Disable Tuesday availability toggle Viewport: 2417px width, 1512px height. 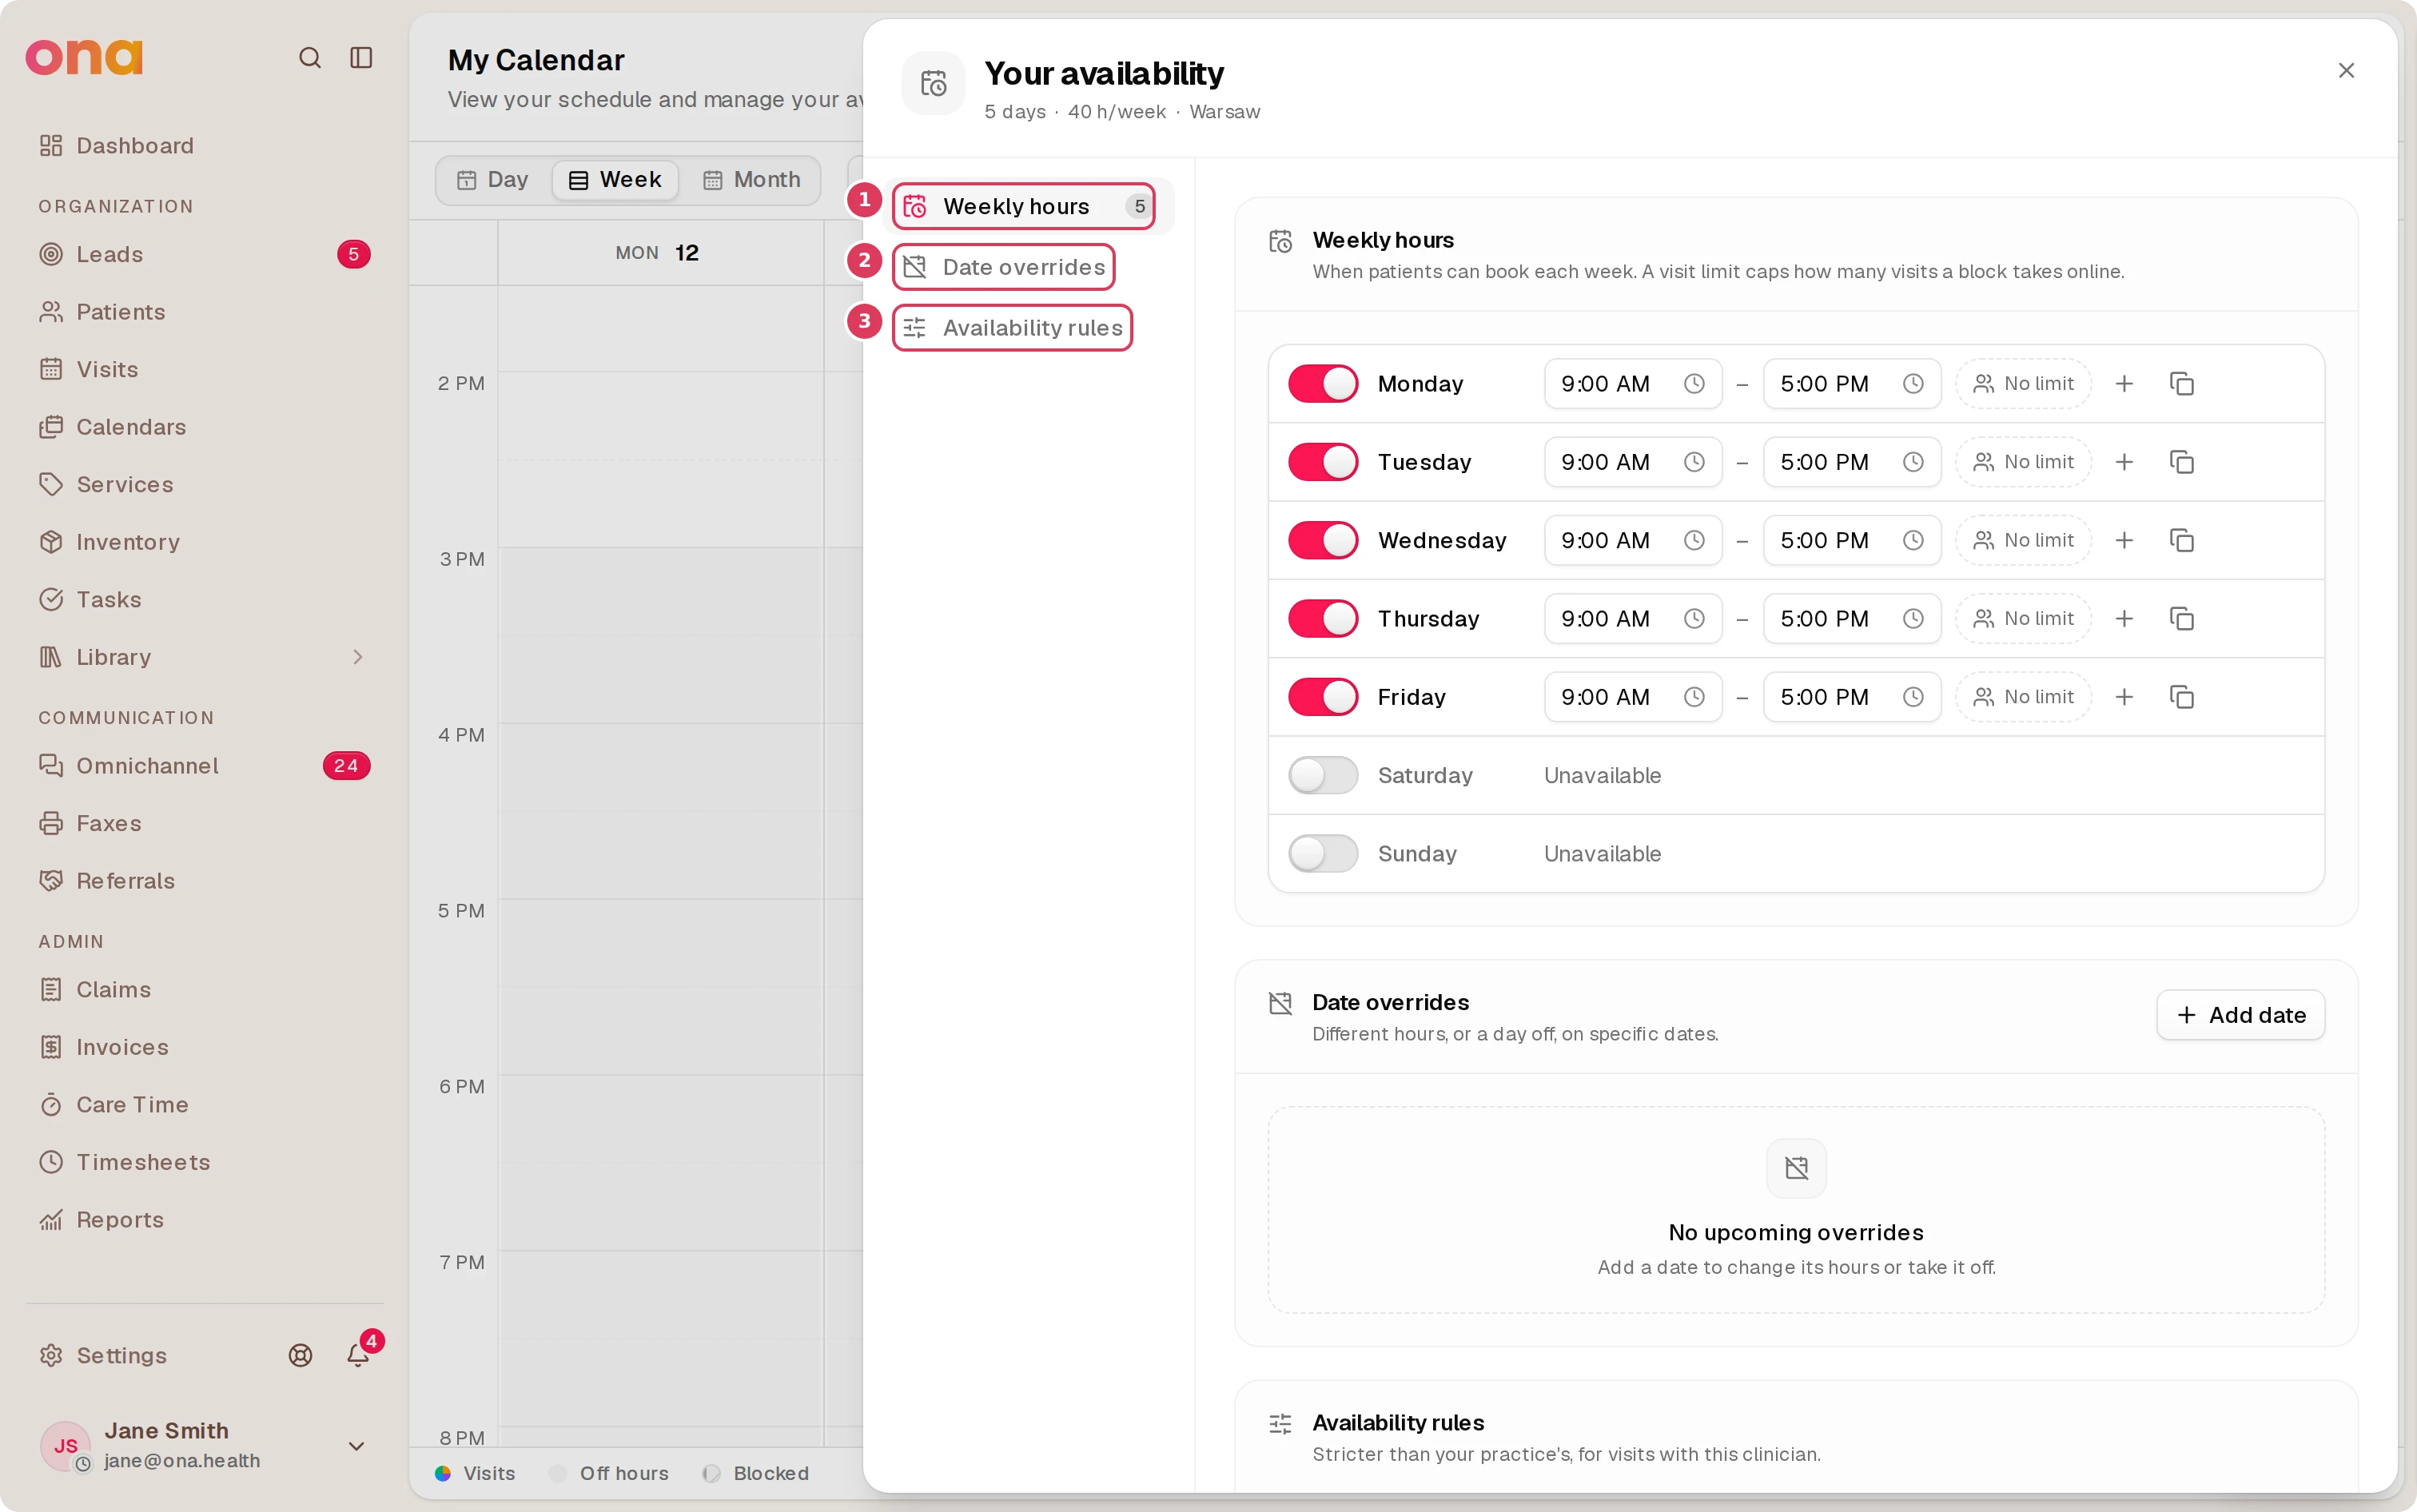tap(1322, 462)
